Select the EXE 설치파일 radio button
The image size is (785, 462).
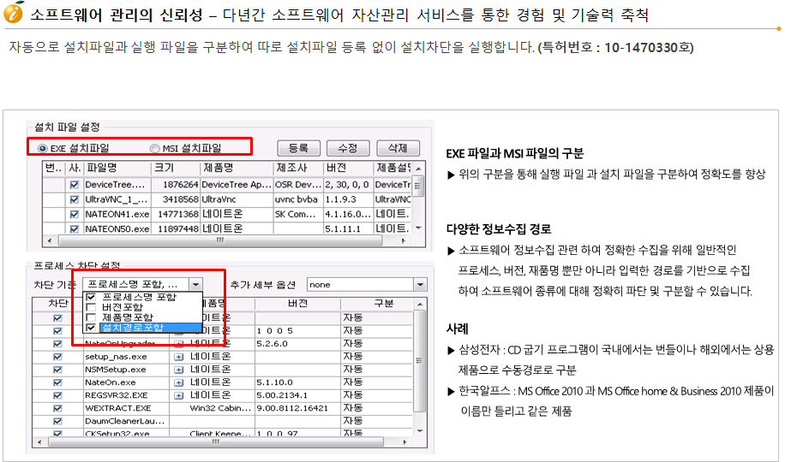[43, 149]
